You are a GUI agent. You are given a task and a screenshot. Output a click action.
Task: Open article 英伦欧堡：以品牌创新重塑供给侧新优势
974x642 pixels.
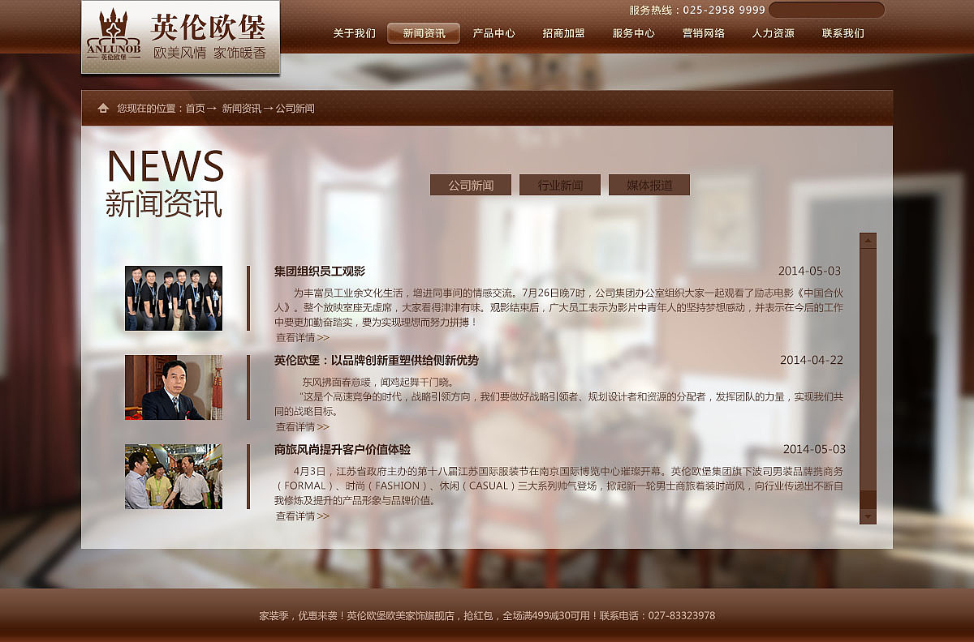point(377,361)
